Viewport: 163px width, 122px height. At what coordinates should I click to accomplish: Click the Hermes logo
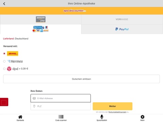(x=15, y=61)
